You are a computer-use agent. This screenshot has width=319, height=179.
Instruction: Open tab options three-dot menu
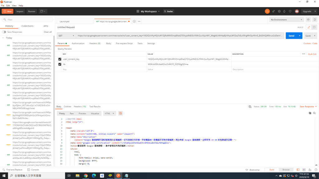coord(139,21)
